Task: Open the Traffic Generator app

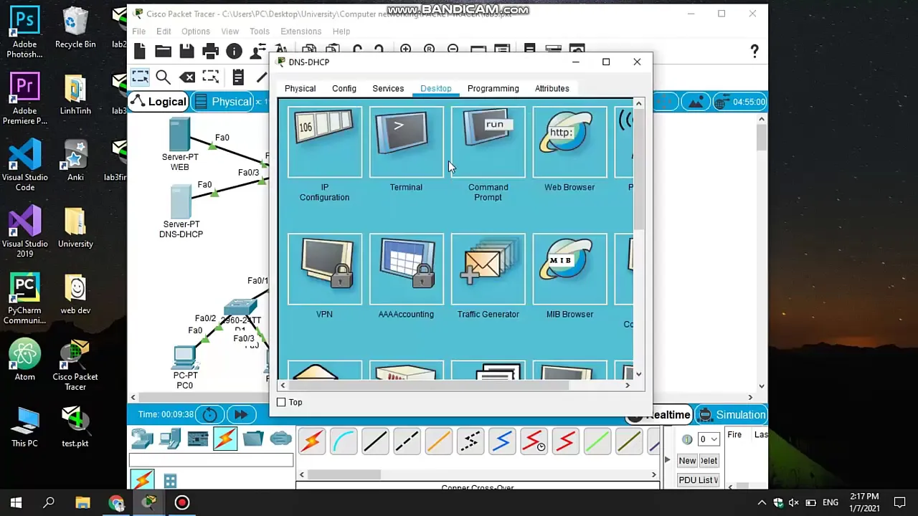Action: tap(488, 269)
